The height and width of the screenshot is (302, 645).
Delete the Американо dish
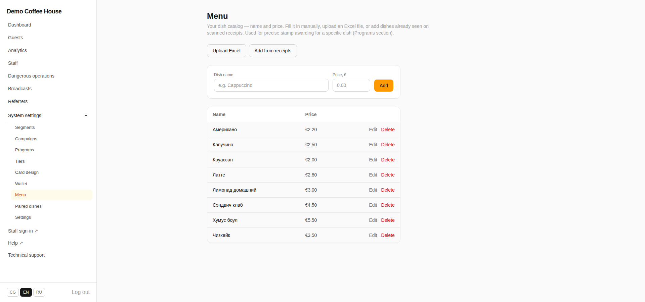click(x=388, y=130)
